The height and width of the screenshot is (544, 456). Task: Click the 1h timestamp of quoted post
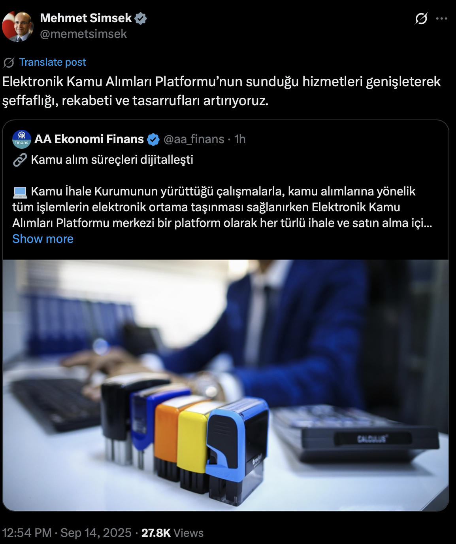240,139
